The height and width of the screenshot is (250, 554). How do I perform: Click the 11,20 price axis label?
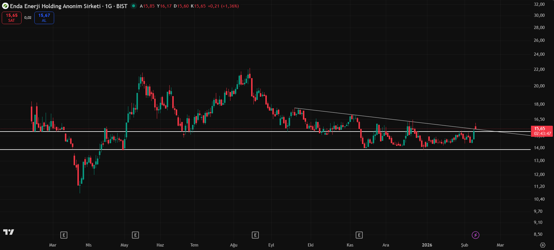pyautogui.click(x=540, y=186)
